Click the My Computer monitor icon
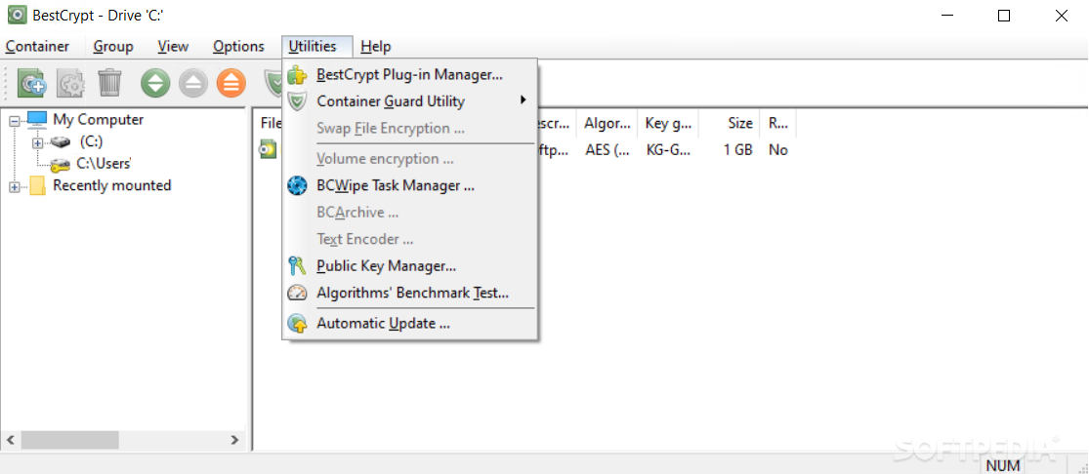Viewport: 1089px width, 474px height. tap(37, 120)
